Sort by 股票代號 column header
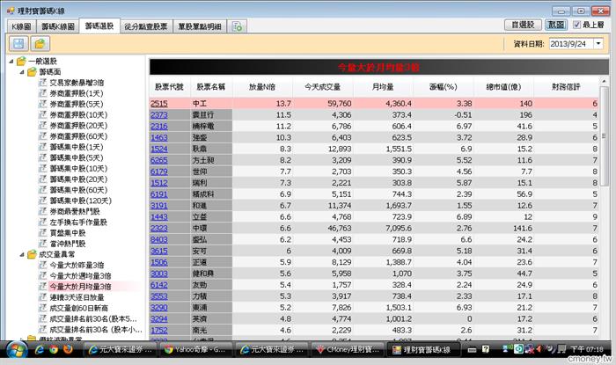Image resolution: width=616 pixels, height=365 pixels. tap(169, 87)
